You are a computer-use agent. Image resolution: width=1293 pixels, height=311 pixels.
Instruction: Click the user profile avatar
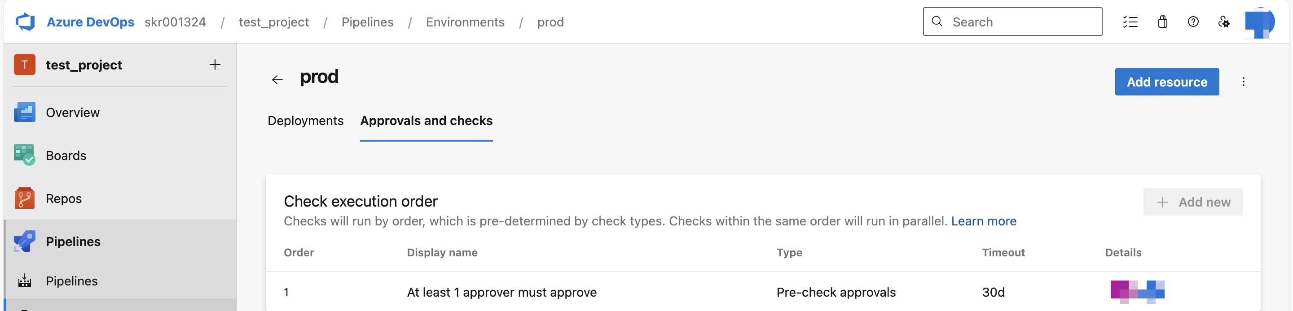(x=1261, y=22)
